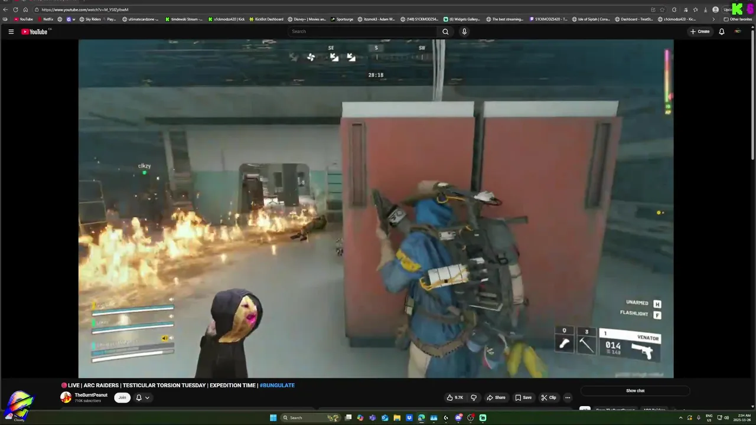Share the live stream
The width and height of the screenshot is (756, 425).
(x=496, y=397)
